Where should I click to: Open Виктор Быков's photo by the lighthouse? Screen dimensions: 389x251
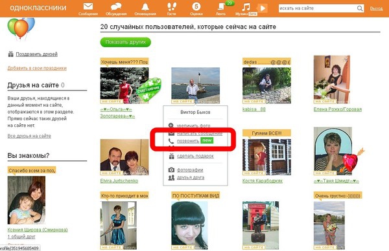pyautogui.click(x=196, y=85)
